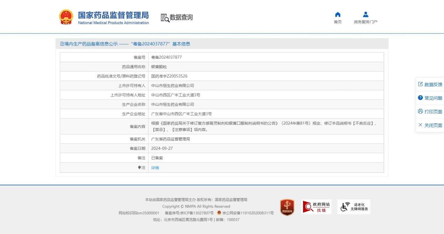Screen dimensions: 444x234
Task: Click the 备案日期 value 2024-09-27
Action: [x=162, y=148]
